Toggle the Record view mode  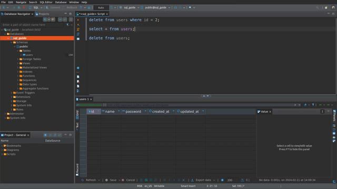tap(77, 170)
